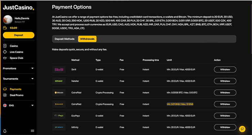Image resolution: width=252 pixels, height=135 pixels.
Task: Open Deal Promo page
Action: tap(16, 95)
